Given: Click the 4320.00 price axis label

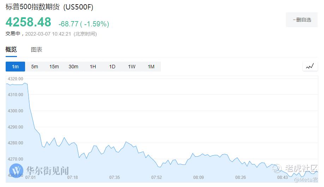Looking at the screenshot, I should tap(15, 79).
